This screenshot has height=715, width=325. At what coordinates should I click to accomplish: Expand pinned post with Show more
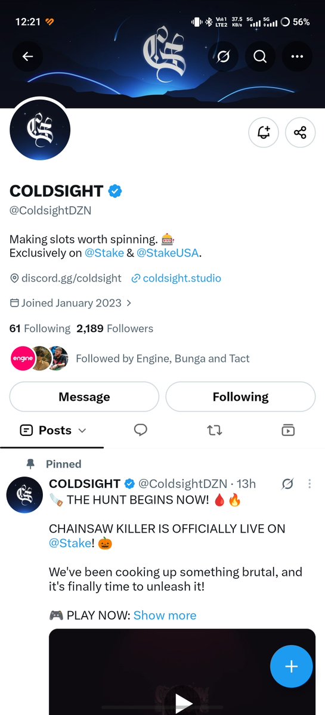pos(165,615)
